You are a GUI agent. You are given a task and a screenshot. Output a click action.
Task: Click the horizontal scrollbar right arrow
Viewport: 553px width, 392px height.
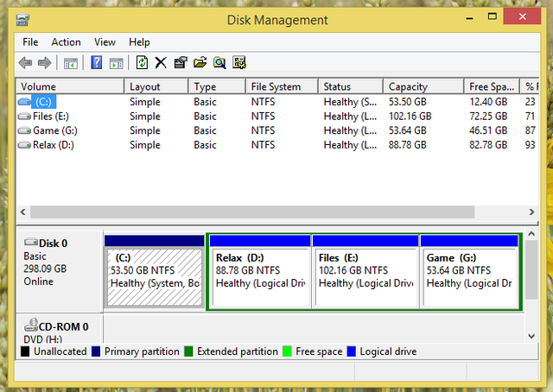531,212
